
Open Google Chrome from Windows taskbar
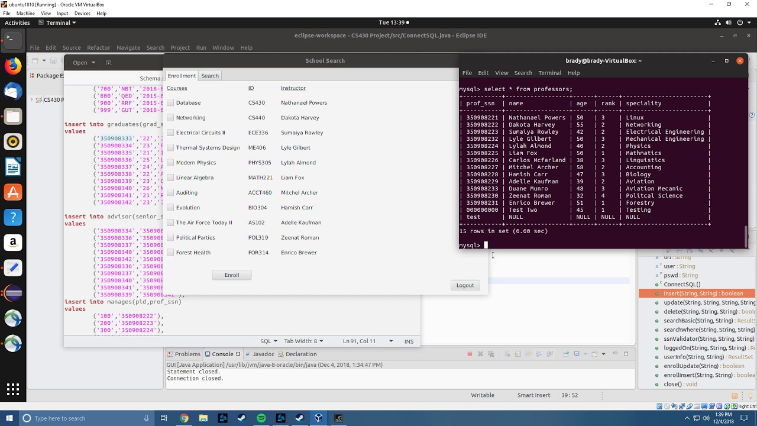click(184, 418)
